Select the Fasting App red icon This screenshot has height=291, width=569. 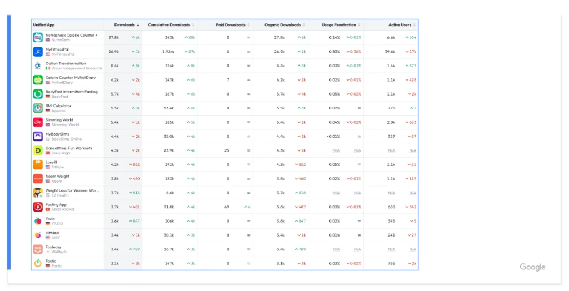pos(38,207)
